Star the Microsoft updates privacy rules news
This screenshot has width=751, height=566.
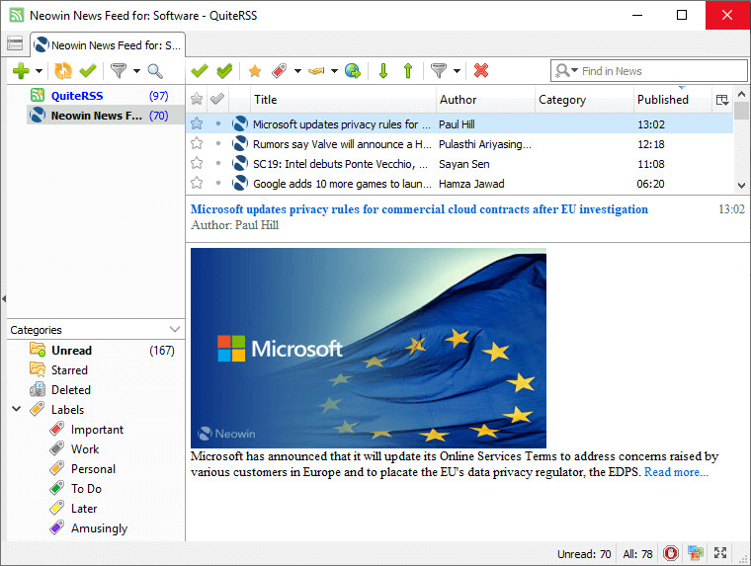[x=197, y=124]
